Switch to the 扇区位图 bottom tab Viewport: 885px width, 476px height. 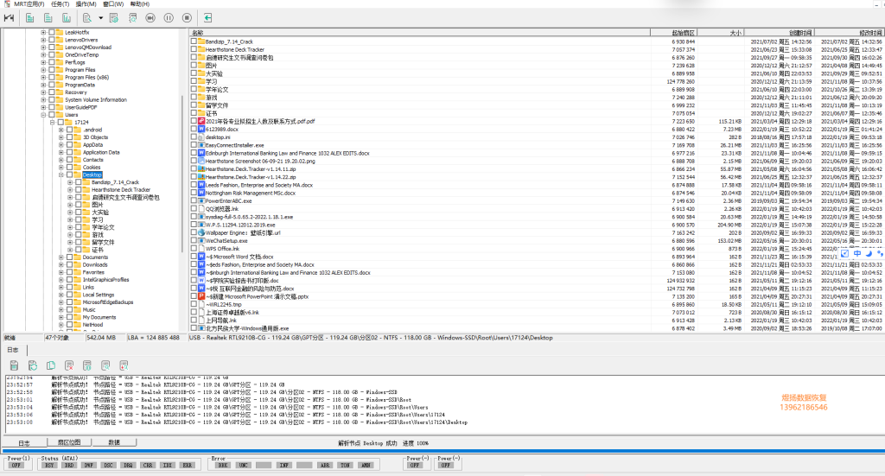(69, 442)
